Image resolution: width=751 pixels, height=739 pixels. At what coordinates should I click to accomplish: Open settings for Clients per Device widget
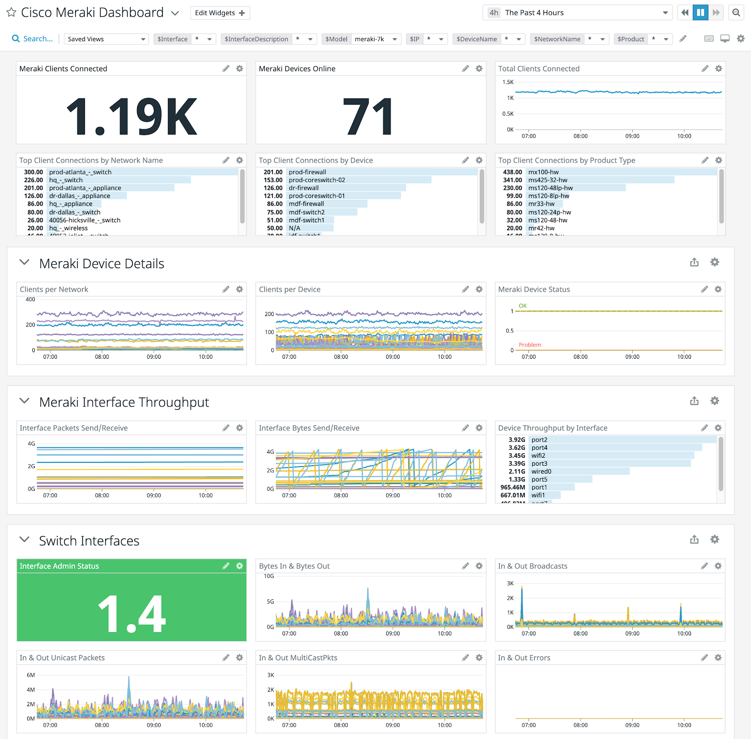click(x=479, y=289)
